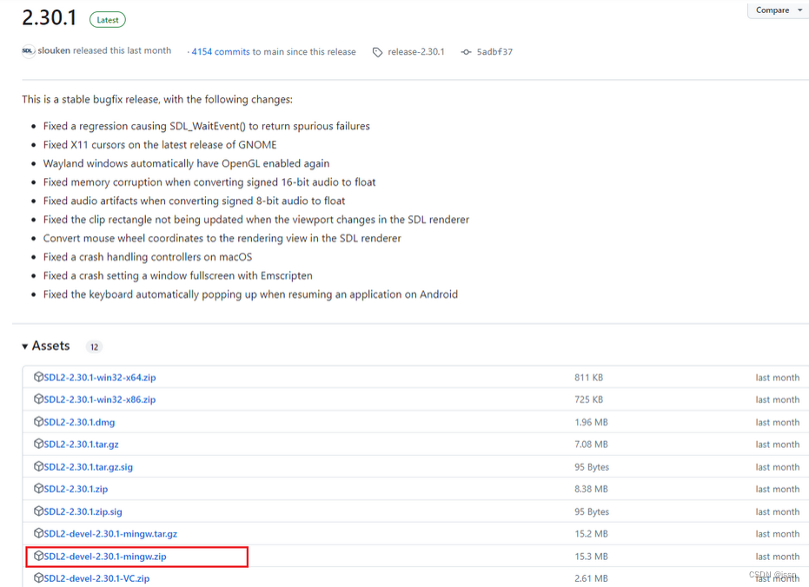
Task: Click the Latest release badge
Action: coord(108,20)
